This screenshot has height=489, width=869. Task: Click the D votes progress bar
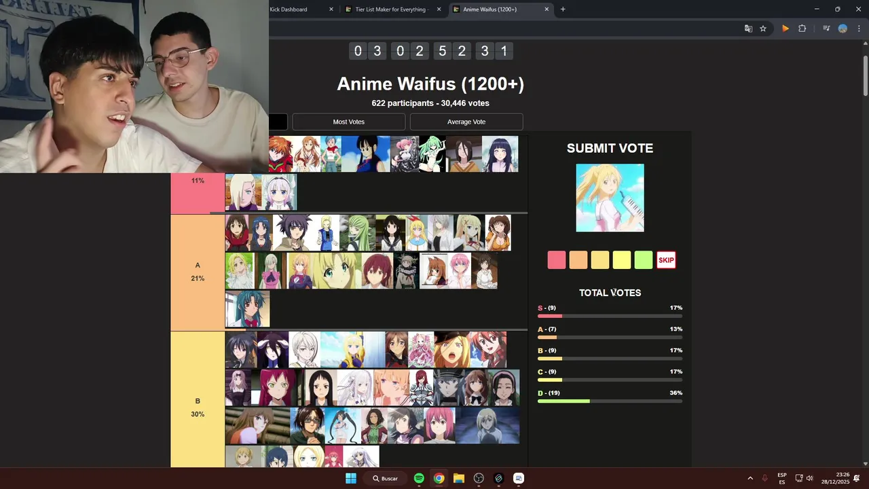pos(610,401)
